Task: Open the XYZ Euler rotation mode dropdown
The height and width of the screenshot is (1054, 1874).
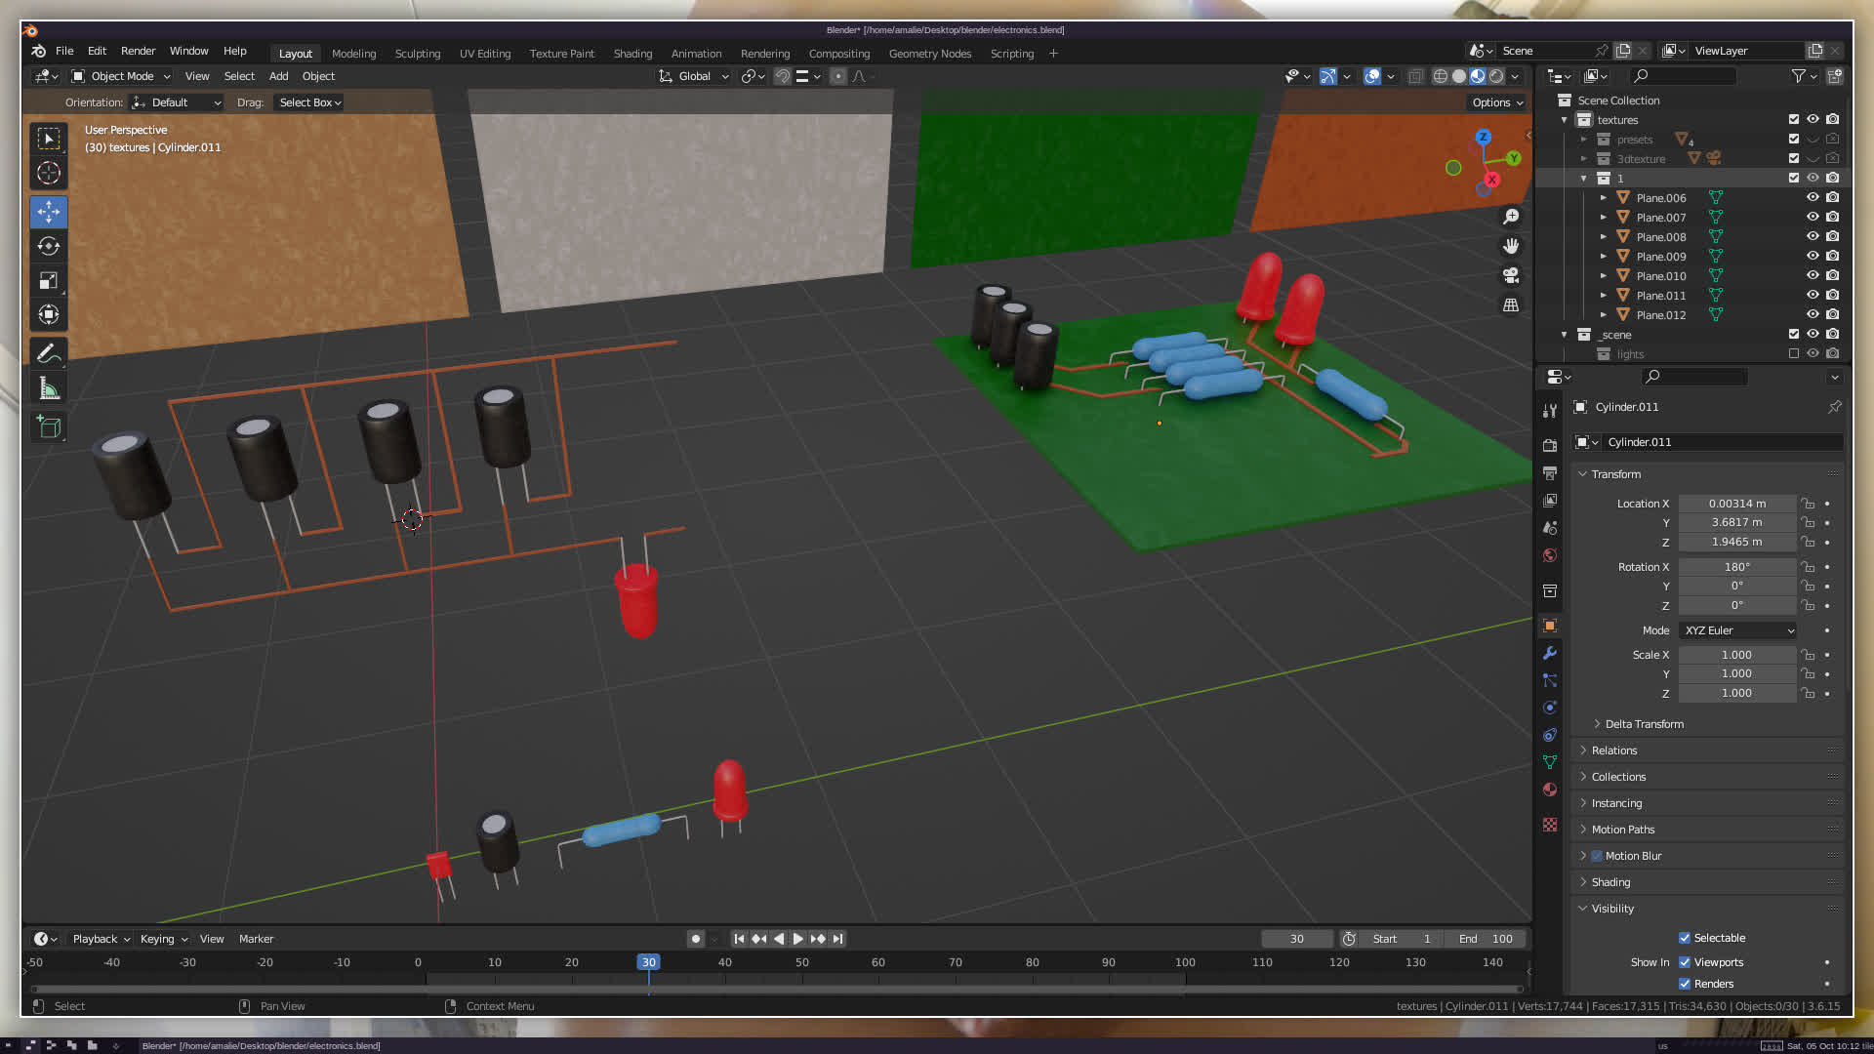Action: pyautogui.click(x=1738, y=630)
